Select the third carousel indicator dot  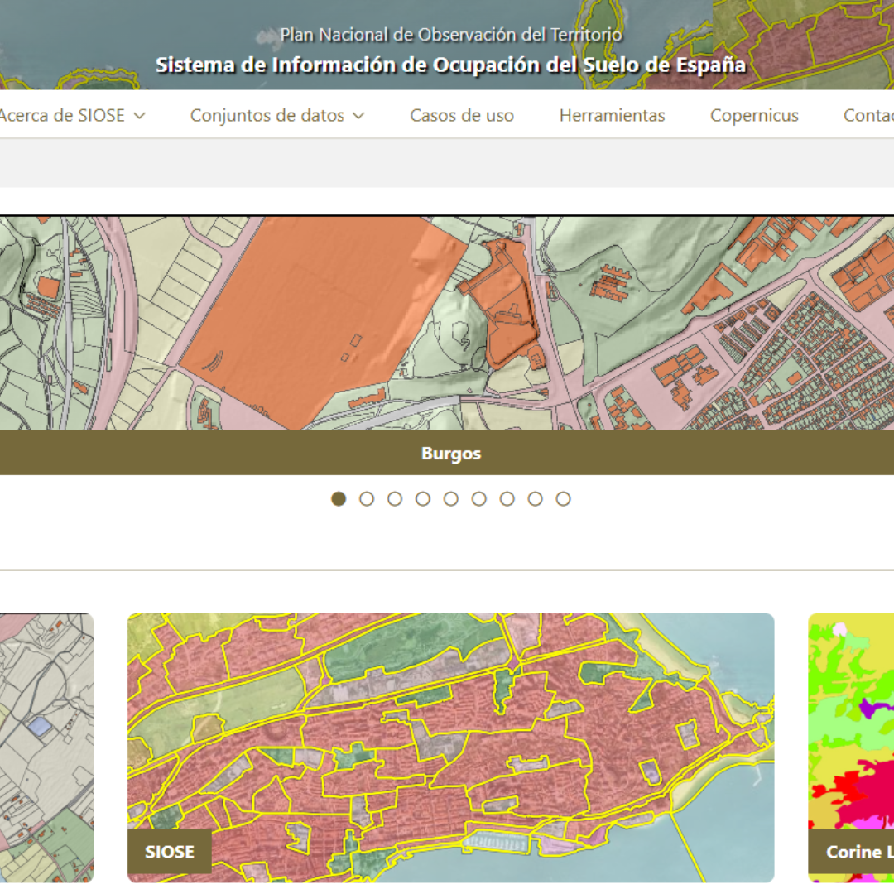click(395, 499)
